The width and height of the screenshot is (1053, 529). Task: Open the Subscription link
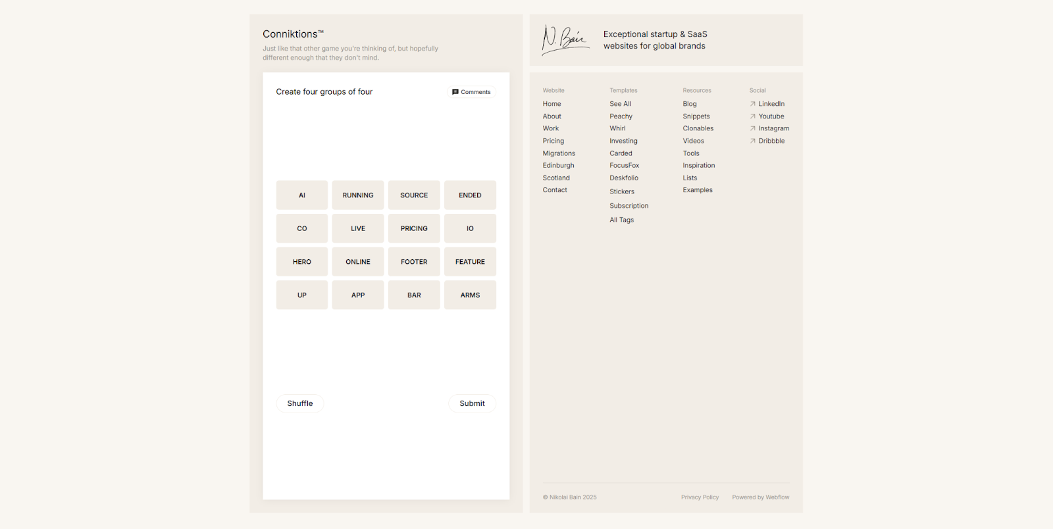[629, 206]
